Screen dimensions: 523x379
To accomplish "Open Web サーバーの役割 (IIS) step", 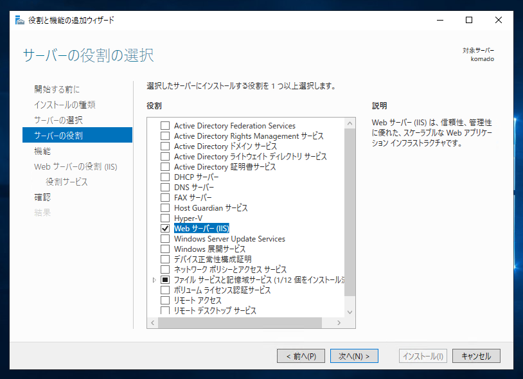I will coord(76,166).
